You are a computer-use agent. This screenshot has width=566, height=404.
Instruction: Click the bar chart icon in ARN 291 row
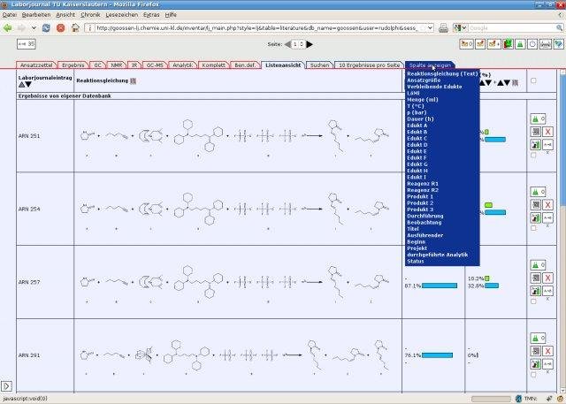click(535, 363)
